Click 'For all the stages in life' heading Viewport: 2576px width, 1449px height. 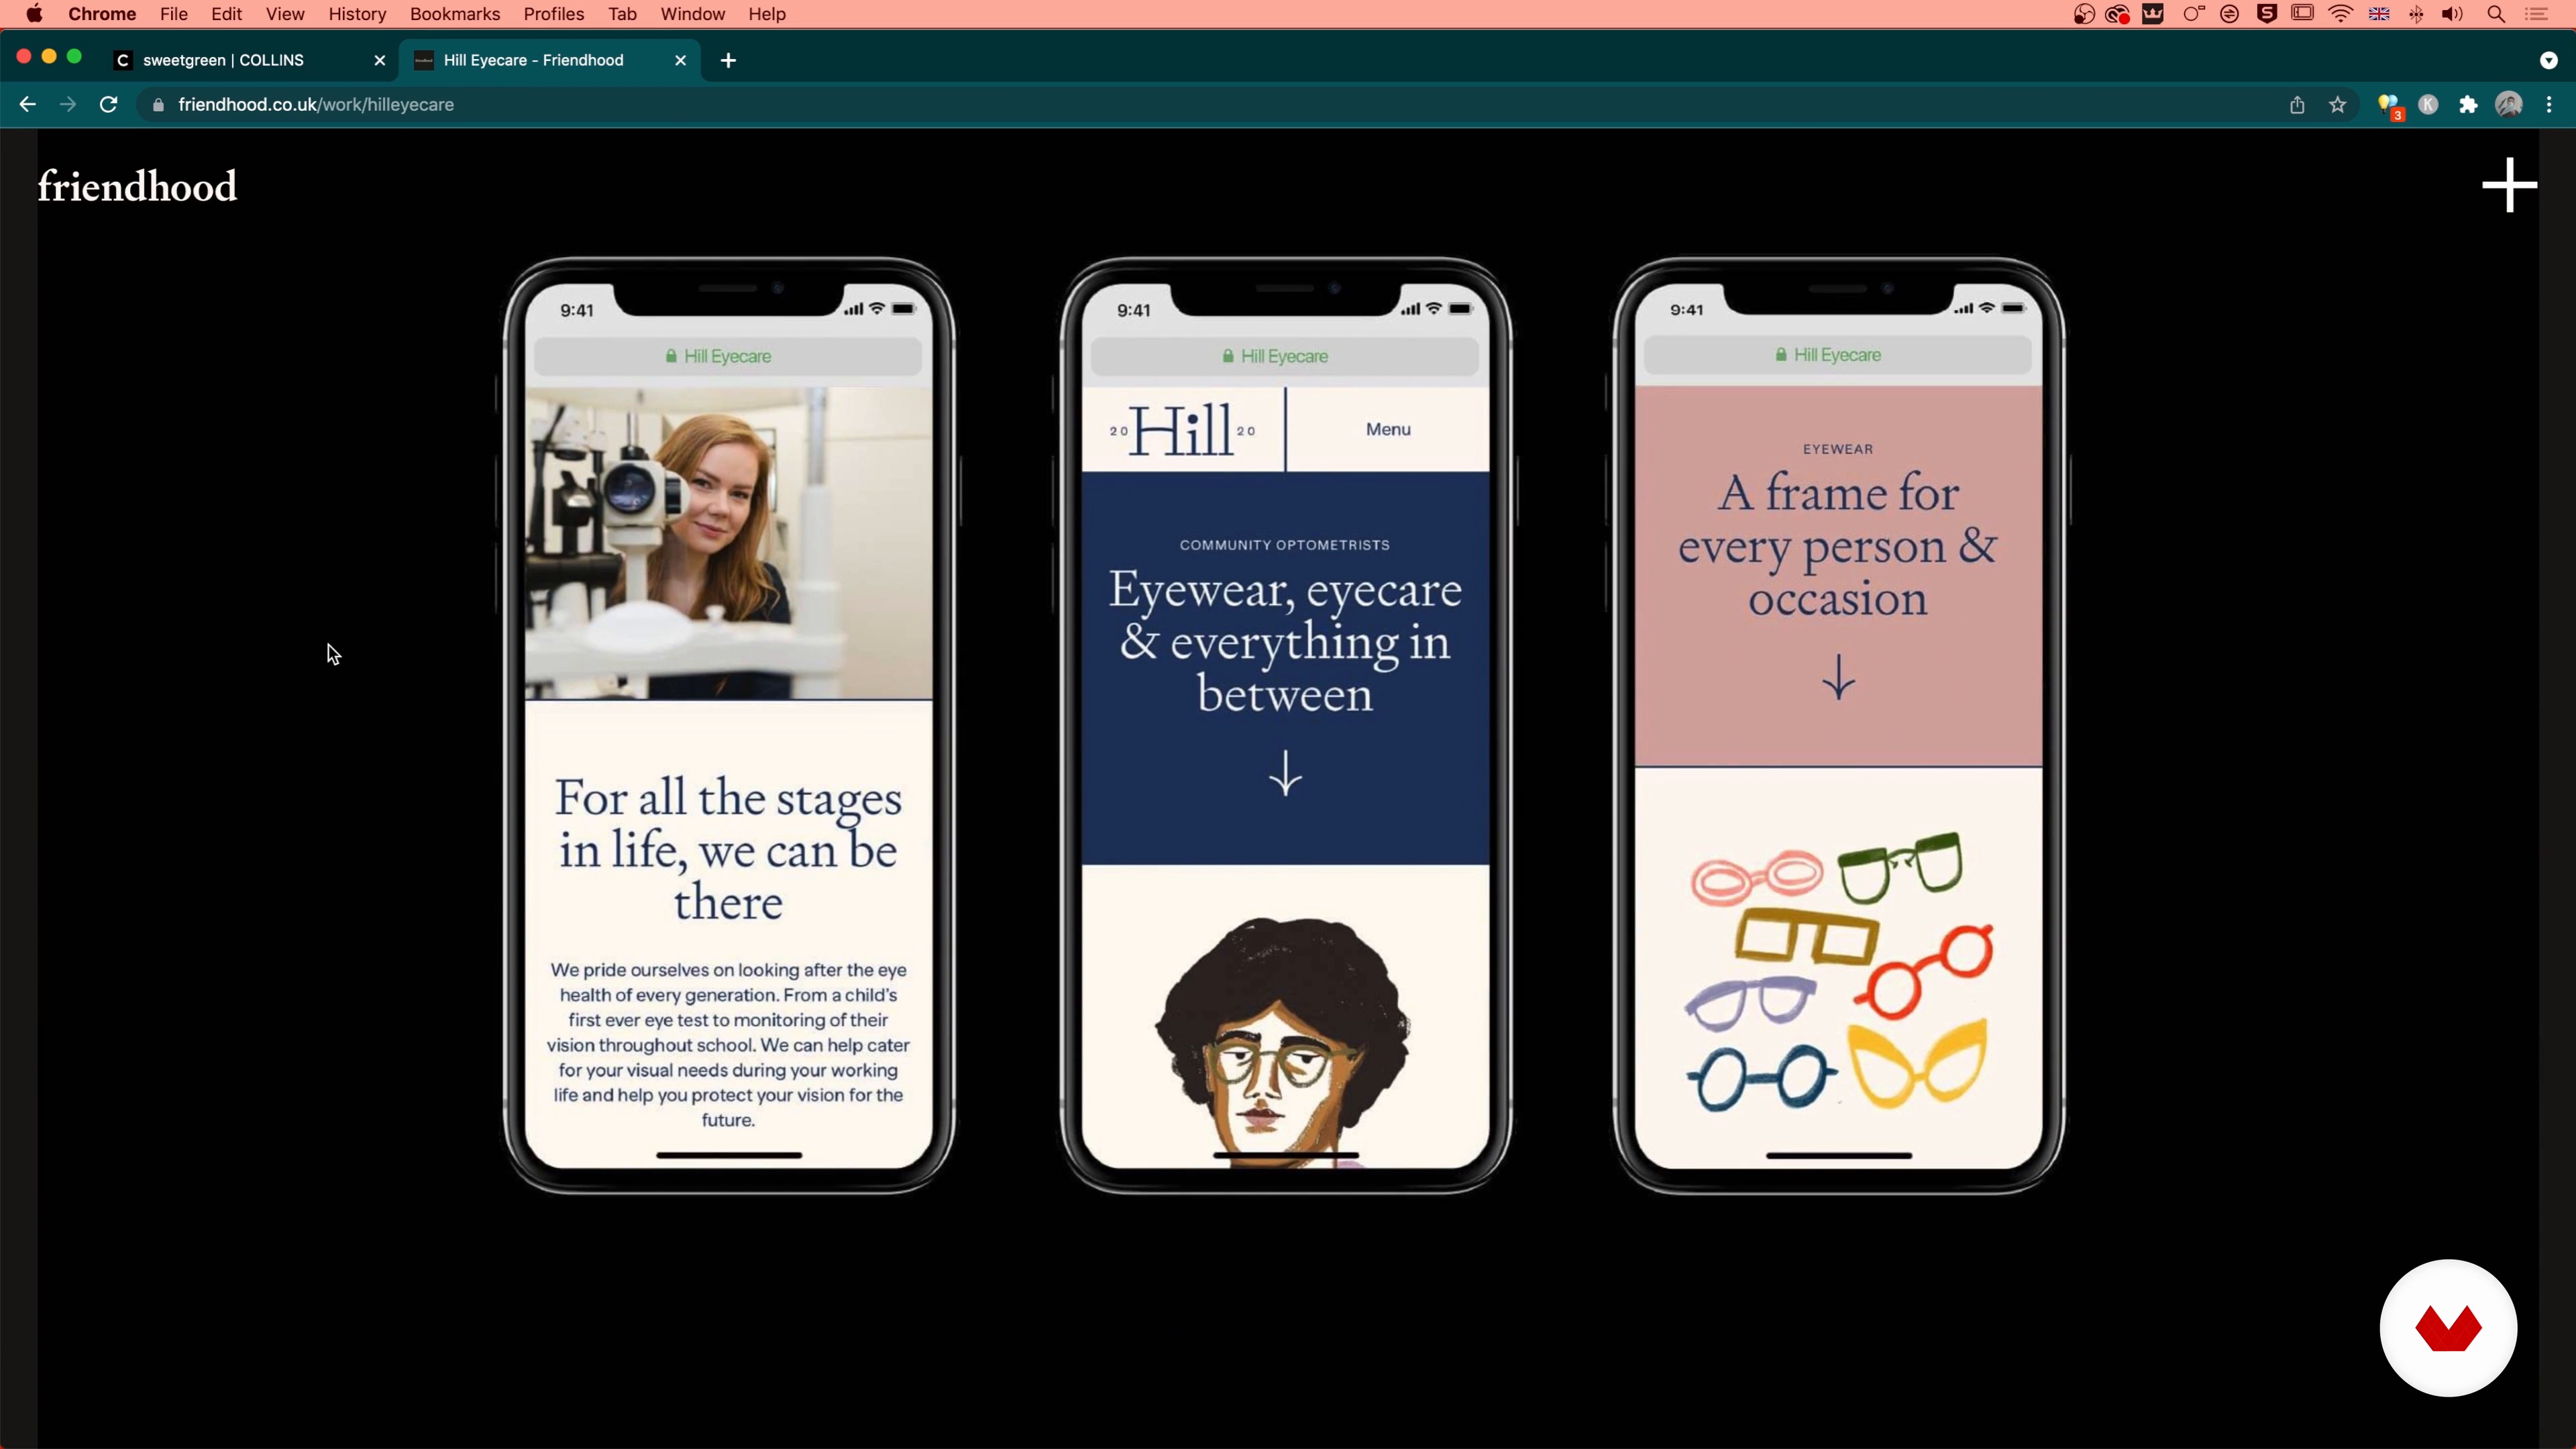[728, 849]
